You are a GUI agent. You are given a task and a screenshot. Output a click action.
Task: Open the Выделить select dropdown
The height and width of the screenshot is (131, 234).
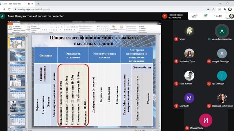point(143,31)
